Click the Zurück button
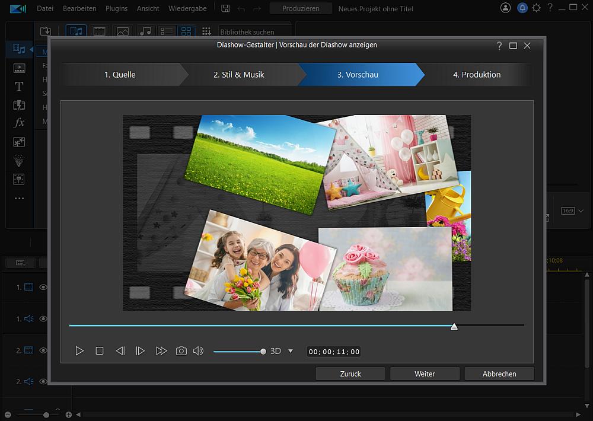The height and width of the screenshot is (421, 593). pos(350,374)
